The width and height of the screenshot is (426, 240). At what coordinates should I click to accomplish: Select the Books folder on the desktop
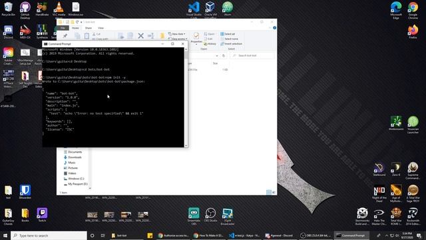tap(25, 215)
